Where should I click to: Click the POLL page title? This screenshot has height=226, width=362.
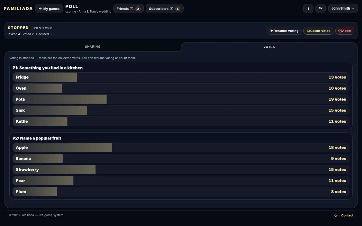72,6
